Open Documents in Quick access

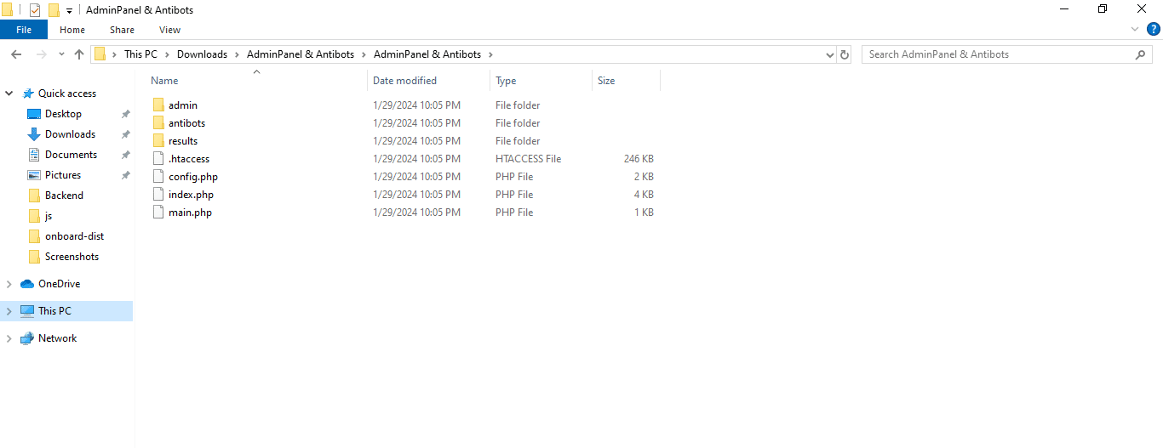(71, 155)
